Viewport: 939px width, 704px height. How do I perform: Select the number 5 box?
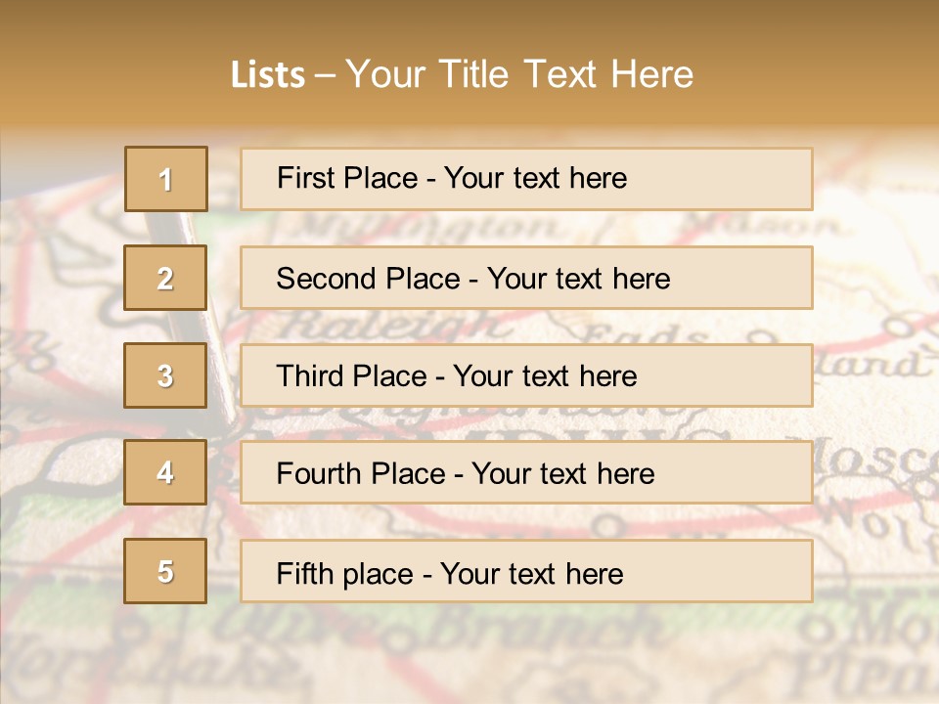coord(165,570)
